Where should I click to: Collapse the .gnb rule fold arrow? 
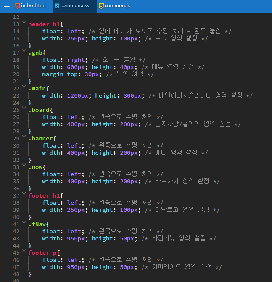[24, 51]
